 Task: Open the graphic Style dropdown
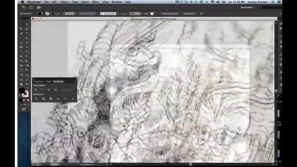click(155, 13)
